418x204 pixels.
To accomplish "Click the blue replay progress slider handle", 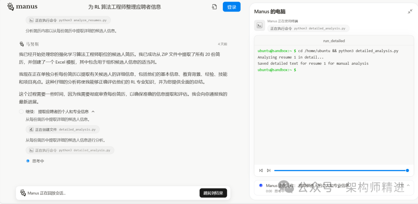I will (407, 170).
